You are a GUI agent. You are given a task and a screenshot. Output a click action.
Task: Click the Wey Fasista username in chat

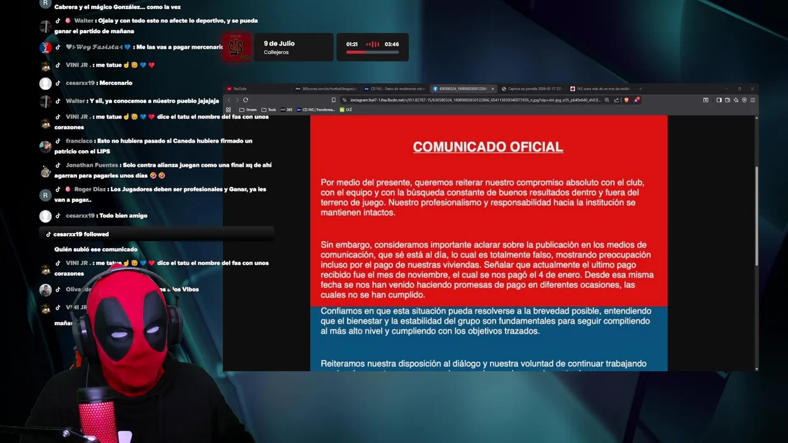pyautogui.click(x=97, y=47)
